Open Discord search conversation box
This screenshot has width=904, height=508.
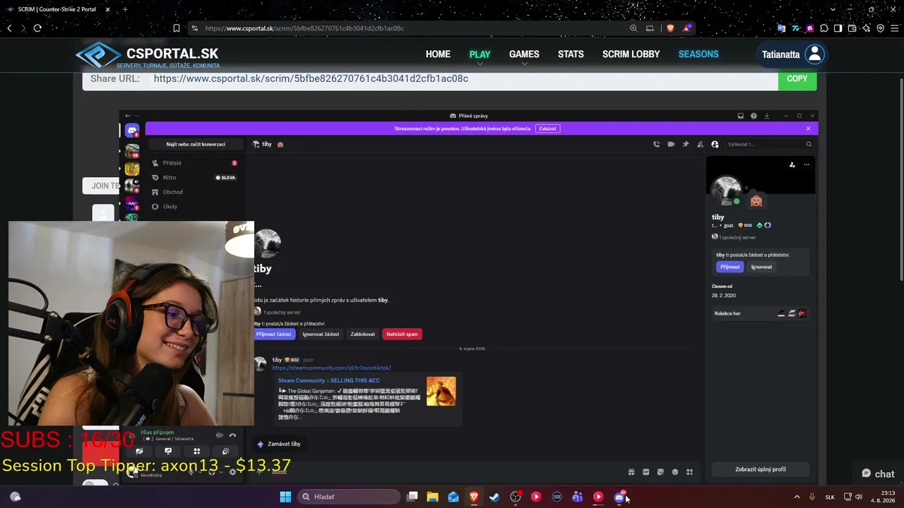(196, 144)
